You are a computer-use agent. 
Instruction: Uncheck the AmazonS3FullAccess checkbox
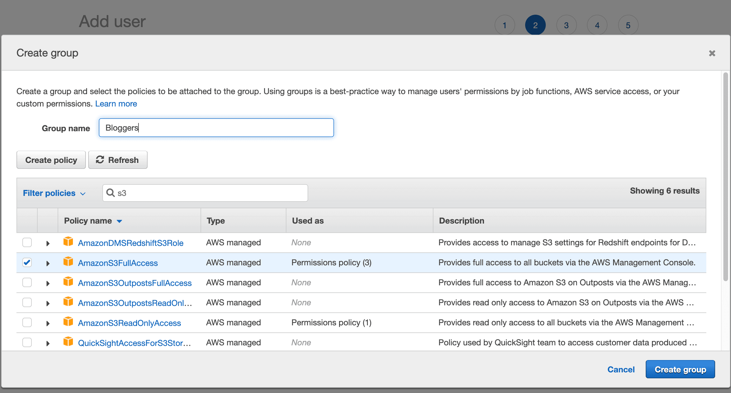pos(27,262)
